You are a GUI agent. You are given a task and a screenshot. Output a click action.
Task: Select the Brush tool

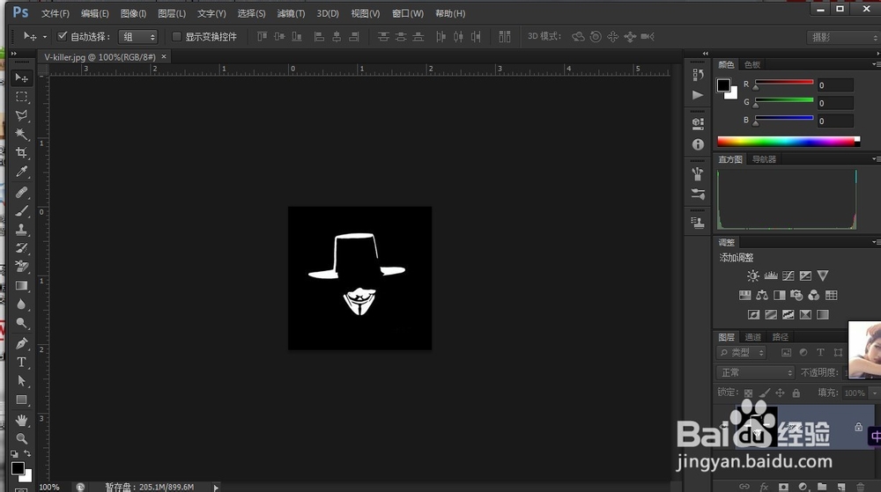pos(21,211)
